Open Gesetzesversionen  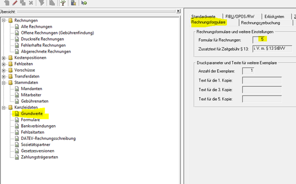[x=38, y=151]
